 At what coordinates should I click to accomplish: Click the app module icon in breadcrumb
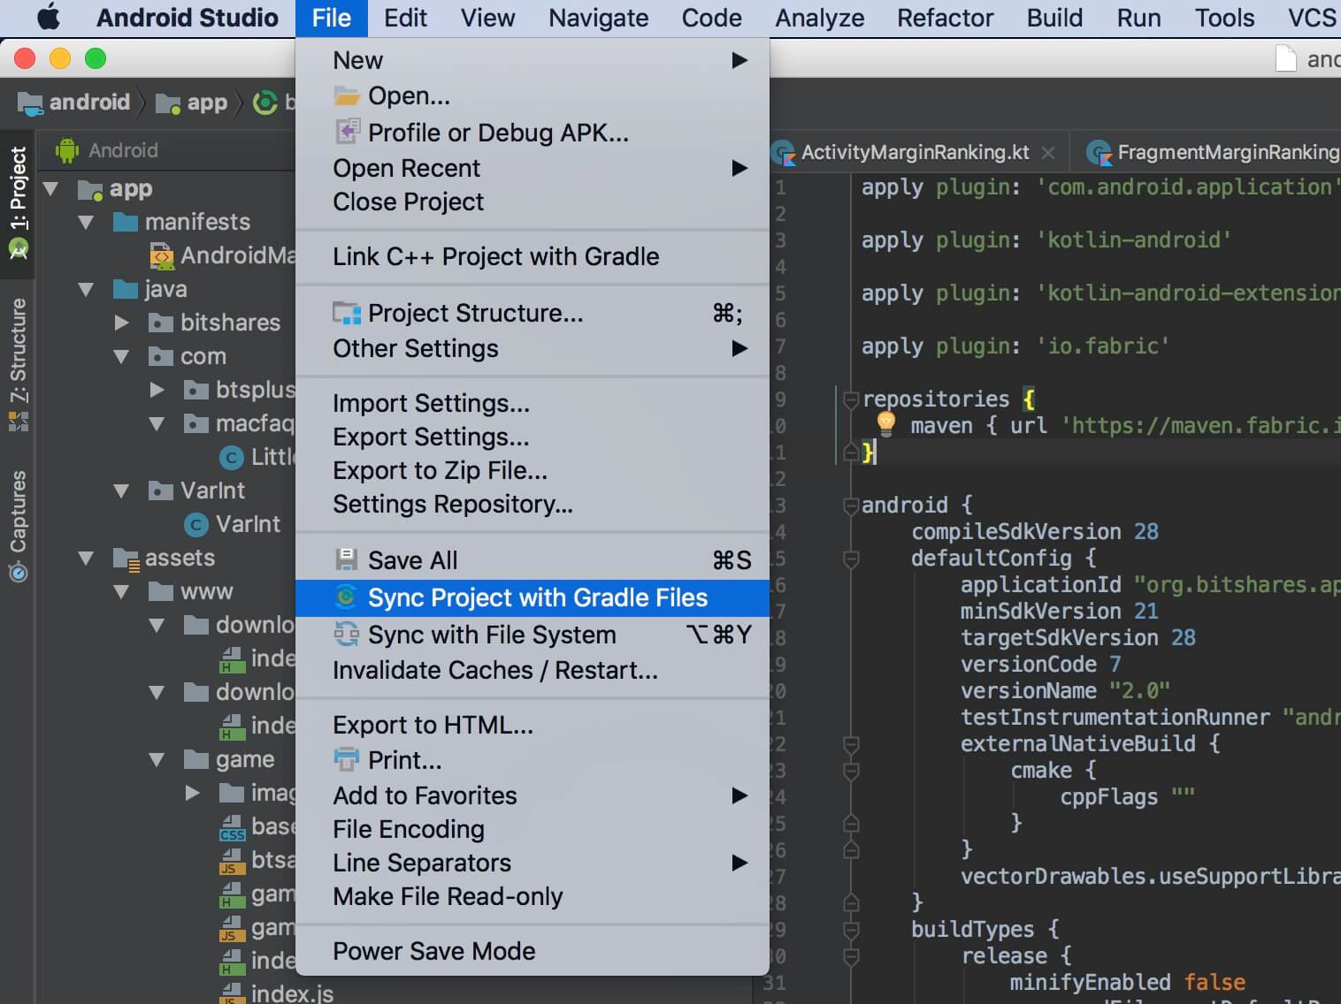point(168,103)
